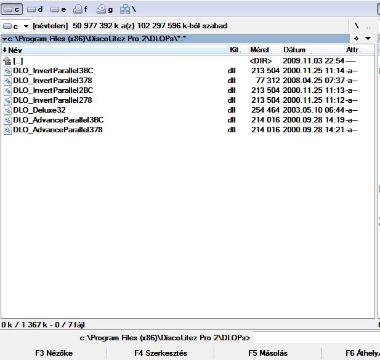This screenshot has width=380, height=360.
Task: Open the drive selection dropdown
Action: (16, 26)
